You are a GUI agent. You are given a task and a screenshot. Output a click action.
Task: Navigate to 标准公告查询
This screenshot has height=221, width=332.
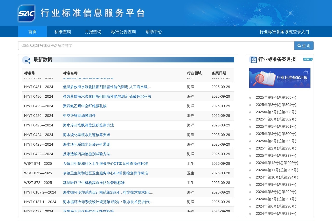pos(123,32)
